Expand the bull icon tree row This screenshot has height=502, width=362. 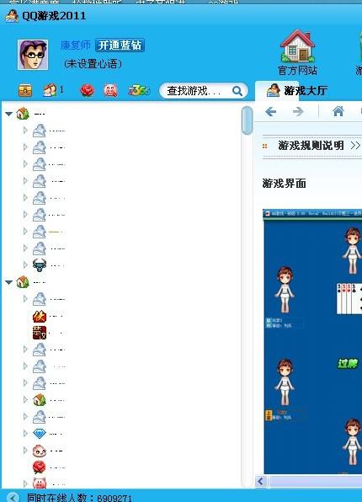(25, 264)
